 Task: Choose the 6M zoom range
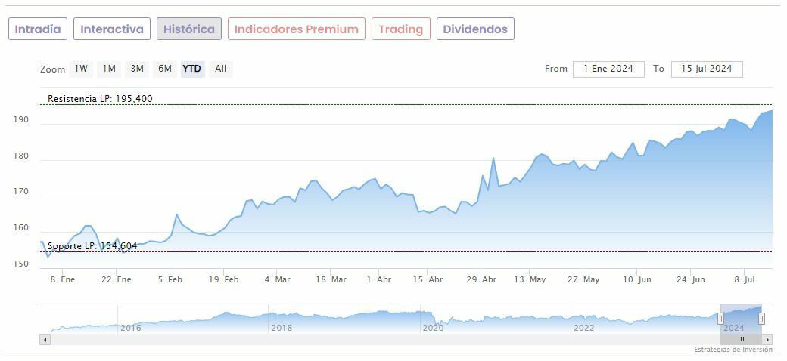coord(164,69)
